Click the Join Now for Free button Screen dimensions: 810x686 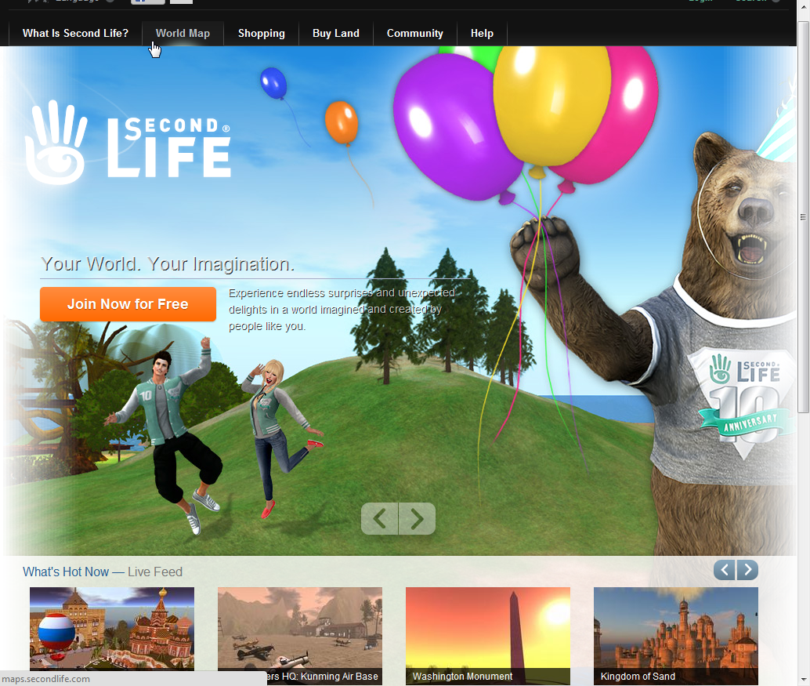[x=128, y=304]
